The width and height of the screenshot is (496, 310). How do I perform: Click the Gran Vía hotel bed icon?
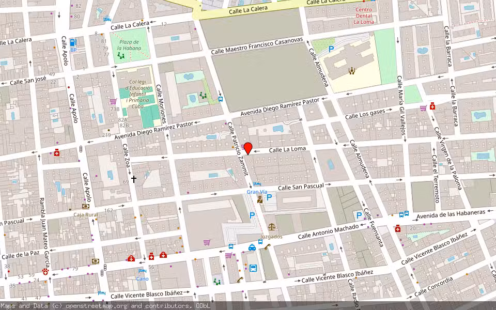tap(257, 184)
